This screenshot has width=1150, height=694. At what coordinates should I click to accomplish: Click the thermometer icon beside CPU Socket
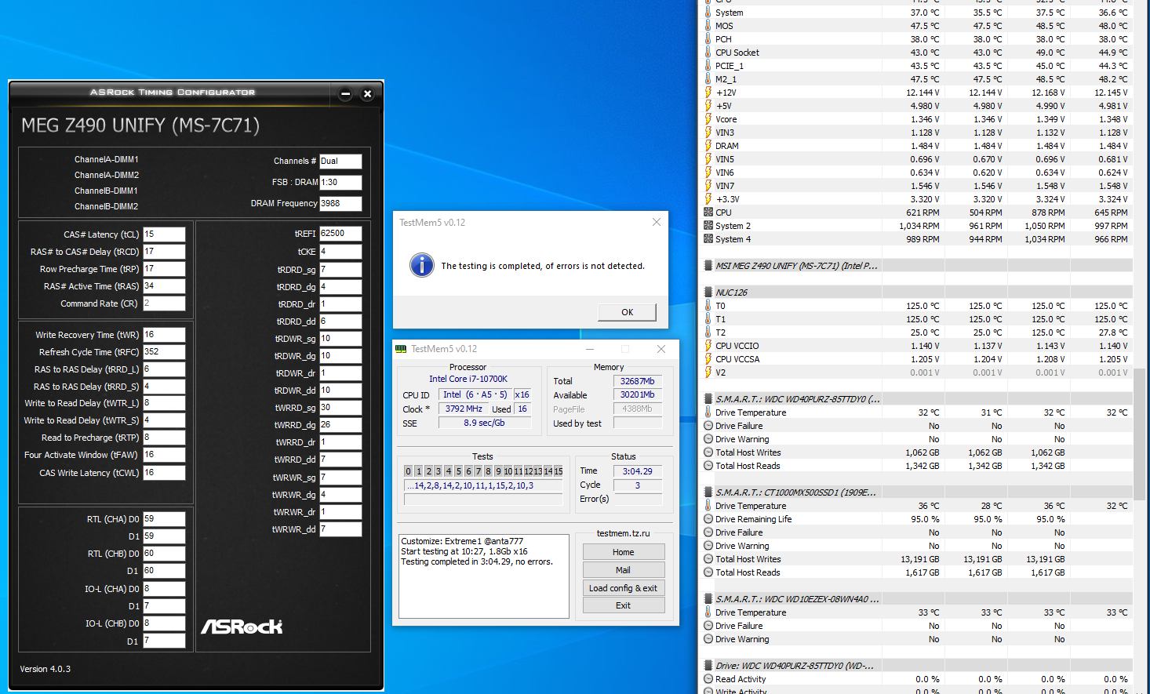708,53
